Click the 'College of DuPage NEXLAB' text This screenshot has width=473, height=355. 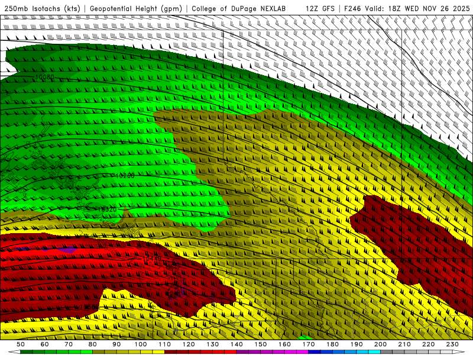coord(238,8)
